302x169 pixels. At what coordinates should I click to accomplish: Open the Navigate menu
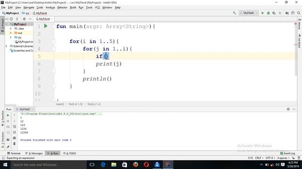[29, 8]
